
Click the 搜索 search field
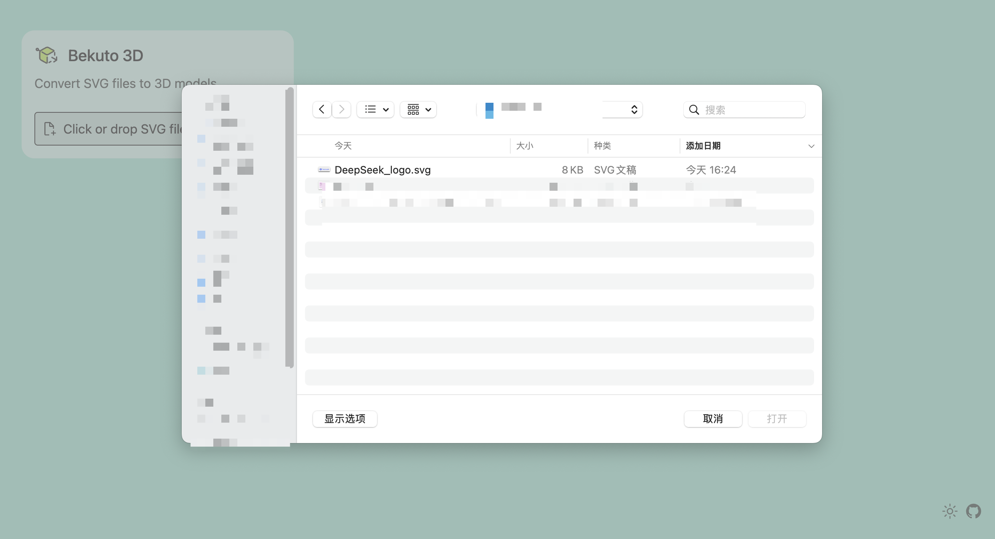[x=744, y=110]
